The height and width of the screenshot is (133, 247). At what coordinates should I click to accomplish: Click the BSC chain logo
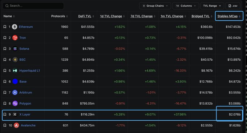pos(15,60)
